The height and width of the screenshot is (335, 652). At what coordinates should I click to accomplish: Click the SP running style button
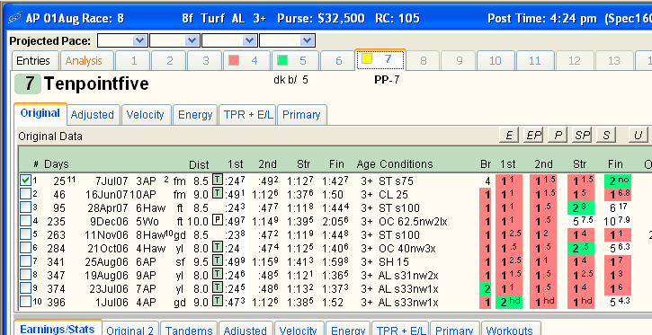[582, 135]
